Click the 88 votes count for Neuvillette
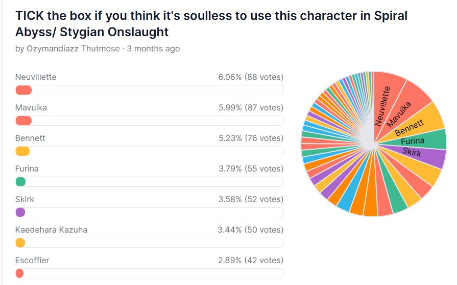Screen dimensions: 457x285 264,77
